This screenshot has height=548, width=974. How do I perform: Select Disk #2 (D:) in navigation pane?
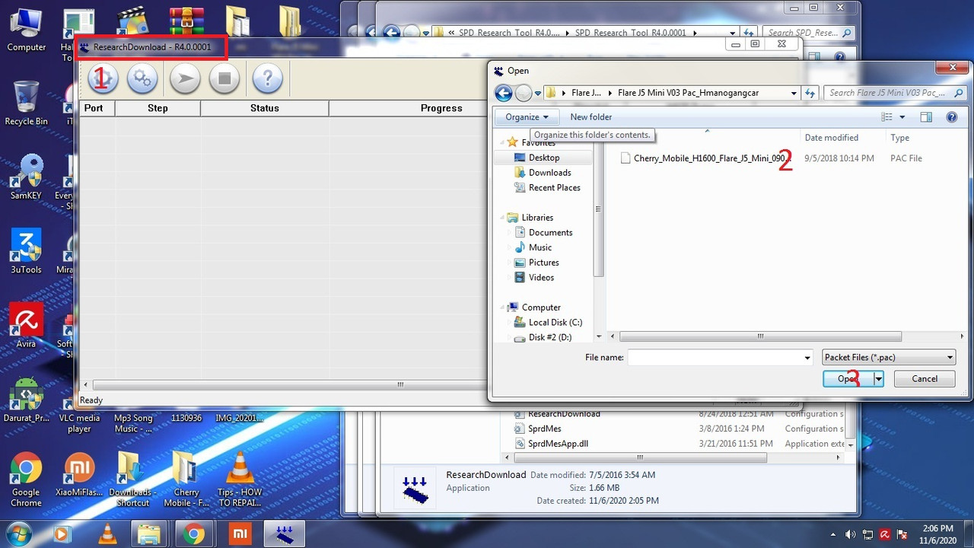tap(549, 337)
